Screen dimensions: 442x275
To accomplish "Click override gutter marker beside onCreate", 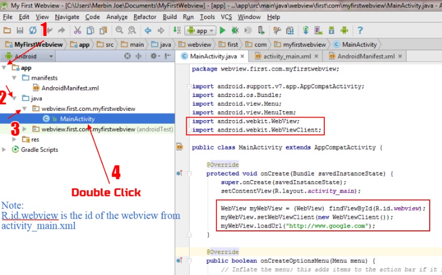I will pyautogui.click(x=179, y=173).
